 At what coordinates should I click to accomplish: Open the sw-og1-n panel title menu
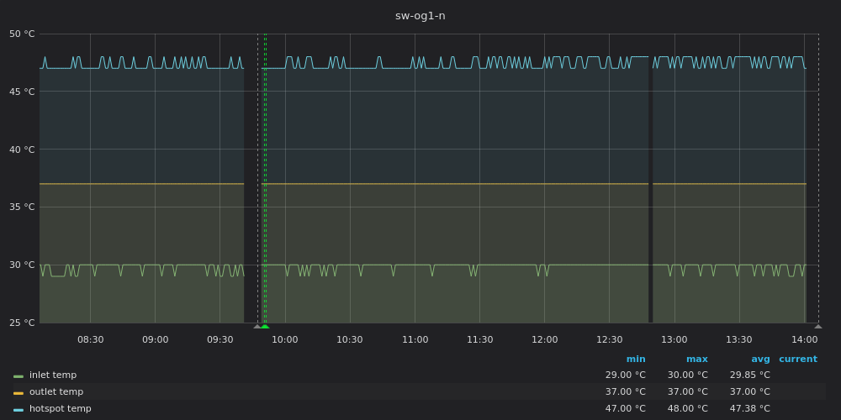[x=420, y=16]
